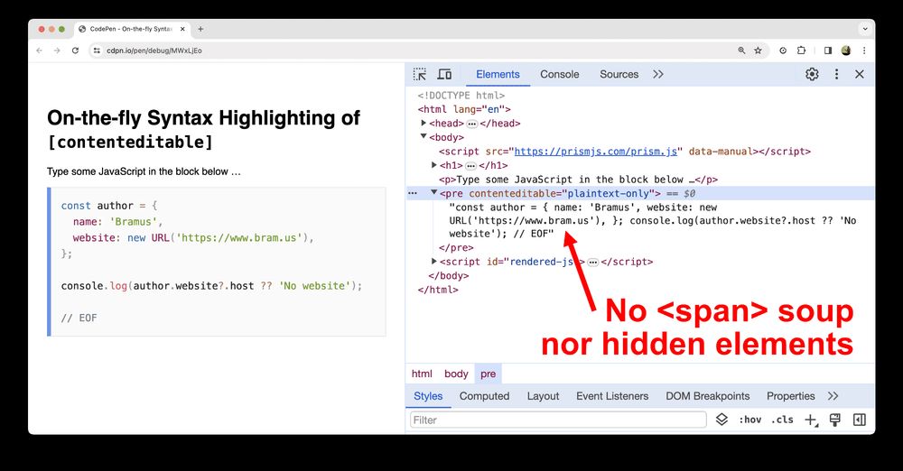View site information icon in address bar
This screenshot has height=471, width=903.
point(97,51)
